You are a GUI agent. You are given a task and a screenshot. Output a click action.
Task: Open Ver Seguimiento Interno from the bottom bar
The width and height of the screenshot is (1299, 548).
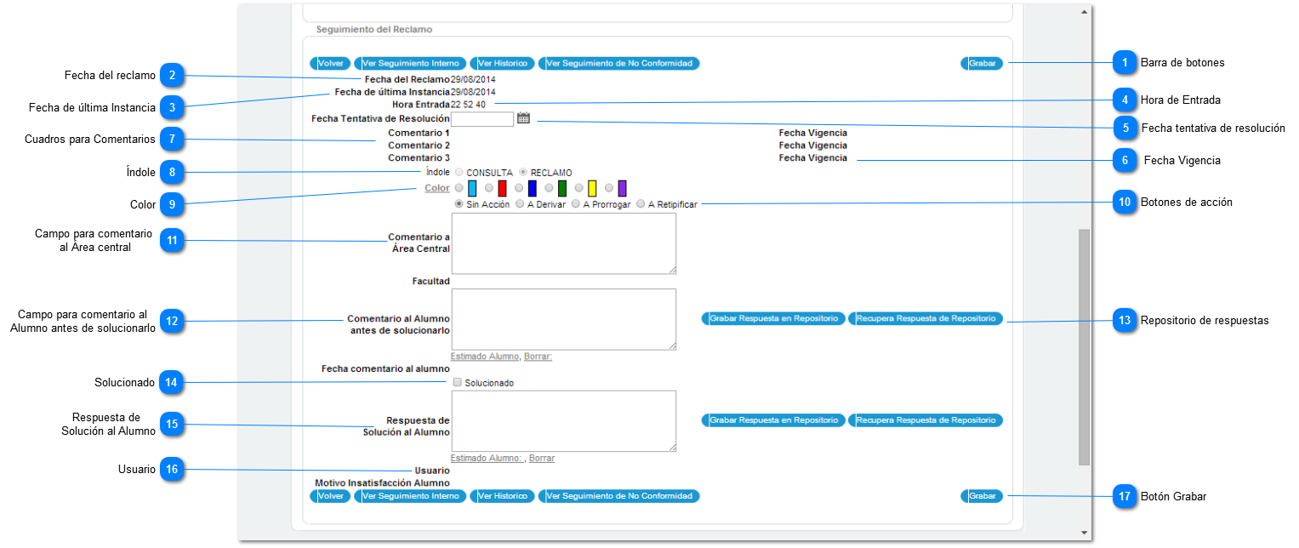click(410, 496)
